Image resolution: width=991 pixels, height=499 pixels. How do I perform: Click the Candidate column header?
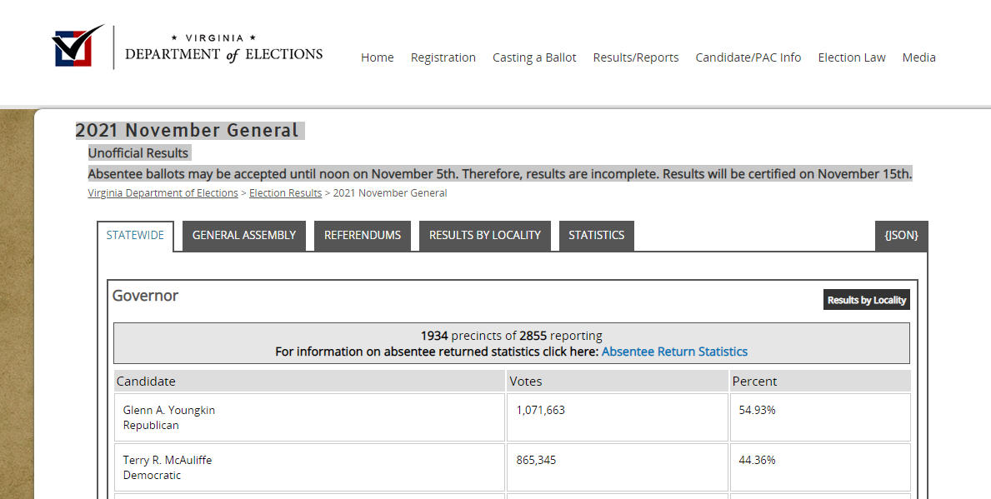tap(310, 381)
